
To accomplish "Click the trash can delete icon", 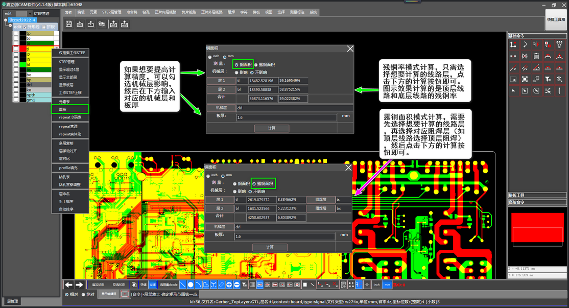I will tap(536, 56).
